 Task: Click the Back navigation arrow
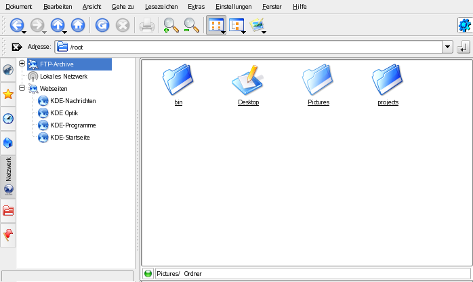[16, 26]
